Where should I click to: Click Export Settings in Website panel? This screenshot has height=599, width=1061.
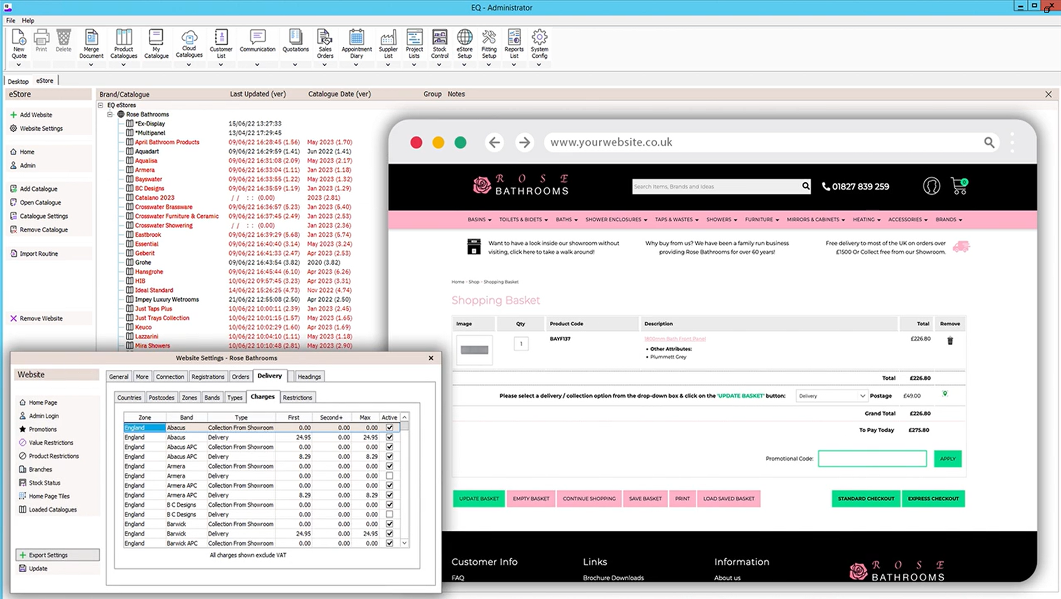click(48, 555)
